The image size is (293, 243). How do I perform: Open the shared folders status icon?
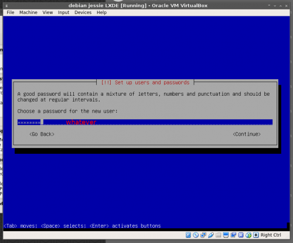point(218,235)
